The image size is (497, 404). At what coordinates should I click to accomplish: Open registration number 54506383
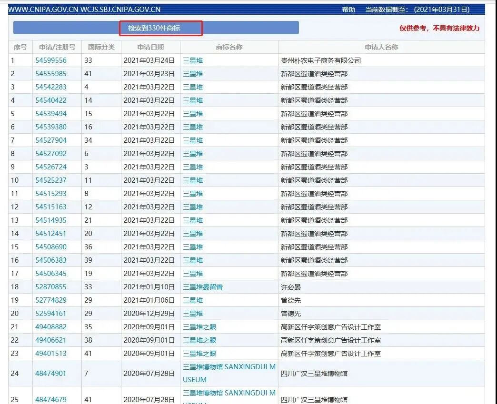[51, 260]
